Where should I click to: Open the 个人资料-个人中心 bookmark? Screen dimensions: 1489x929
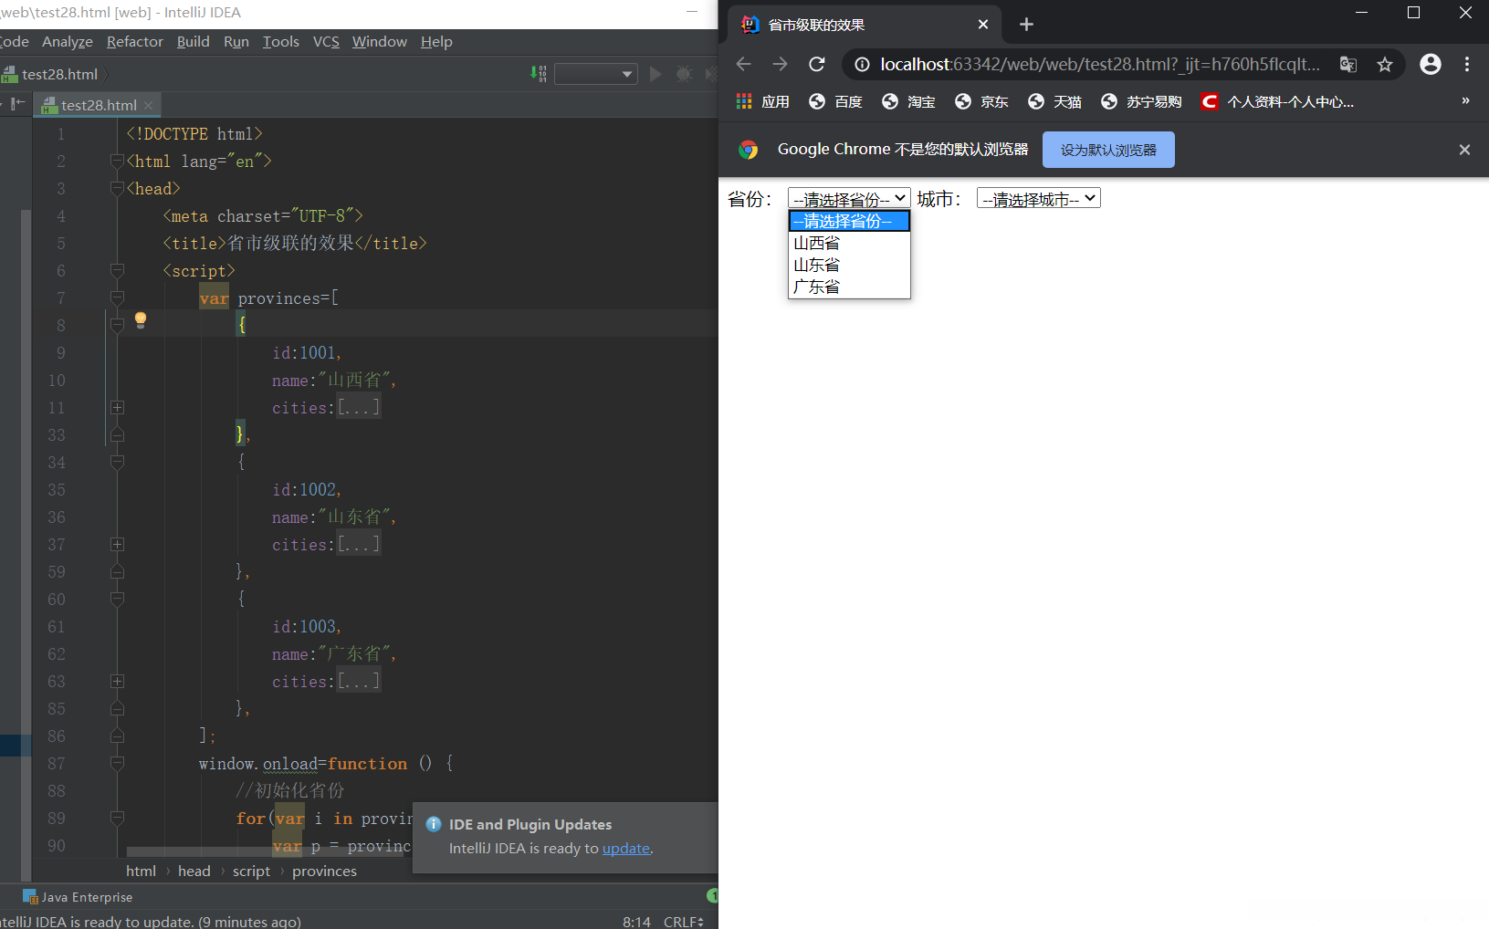[x=1278, y=101]
